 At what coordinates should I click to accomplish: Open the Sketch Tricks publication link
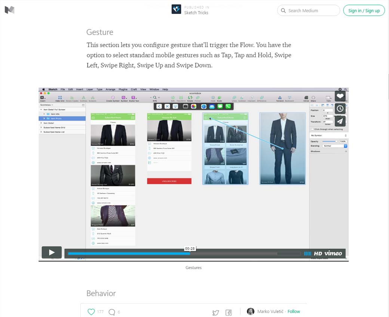coord(196,13)
